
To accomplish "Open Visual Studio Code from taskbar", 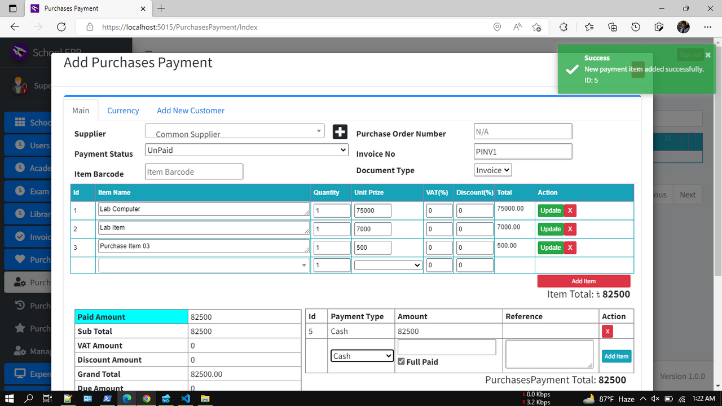I will [186, 399].
